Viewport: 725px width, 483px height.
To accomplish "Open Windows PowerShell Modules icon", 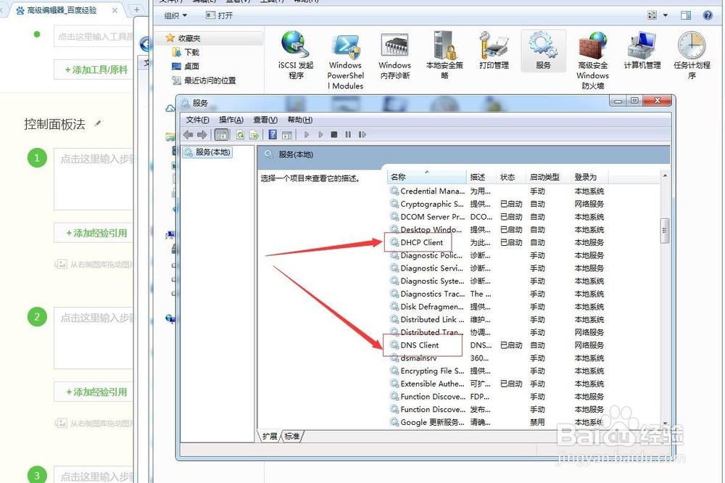I will [345, 60].
